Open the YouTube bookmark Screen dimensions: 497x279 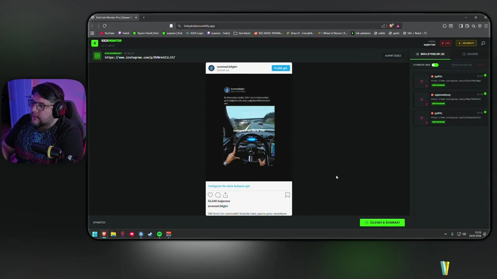pos(107,33)
